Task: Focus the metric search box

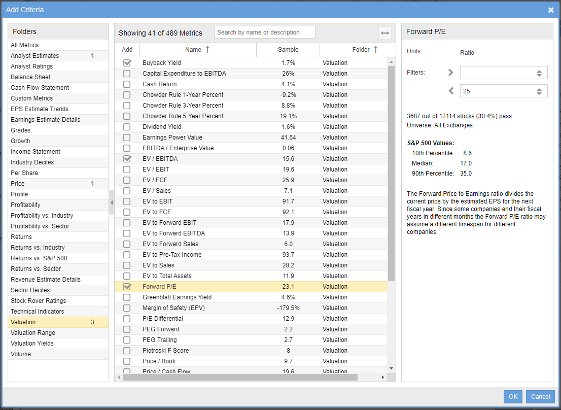Action: [x=264, y=32]
